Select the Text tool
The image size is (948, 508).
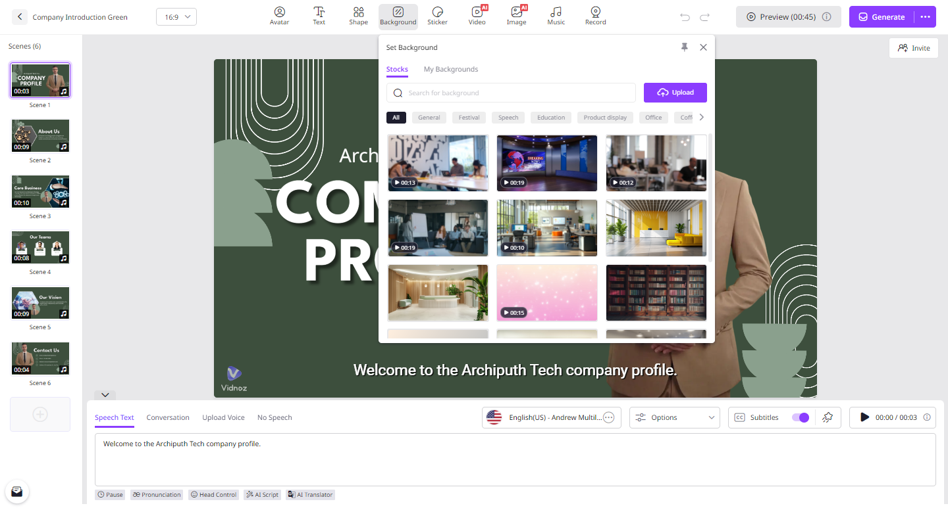tap(319, 16)
